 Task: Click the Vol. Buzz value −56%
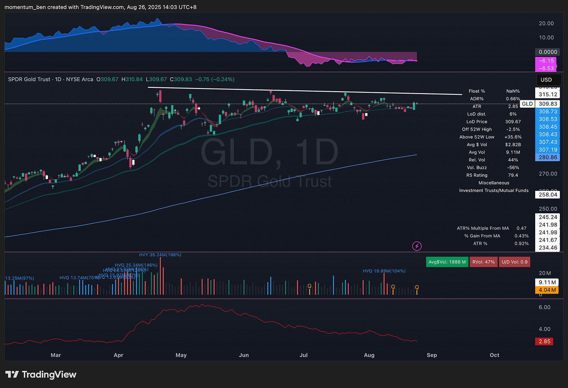[513, 168]
